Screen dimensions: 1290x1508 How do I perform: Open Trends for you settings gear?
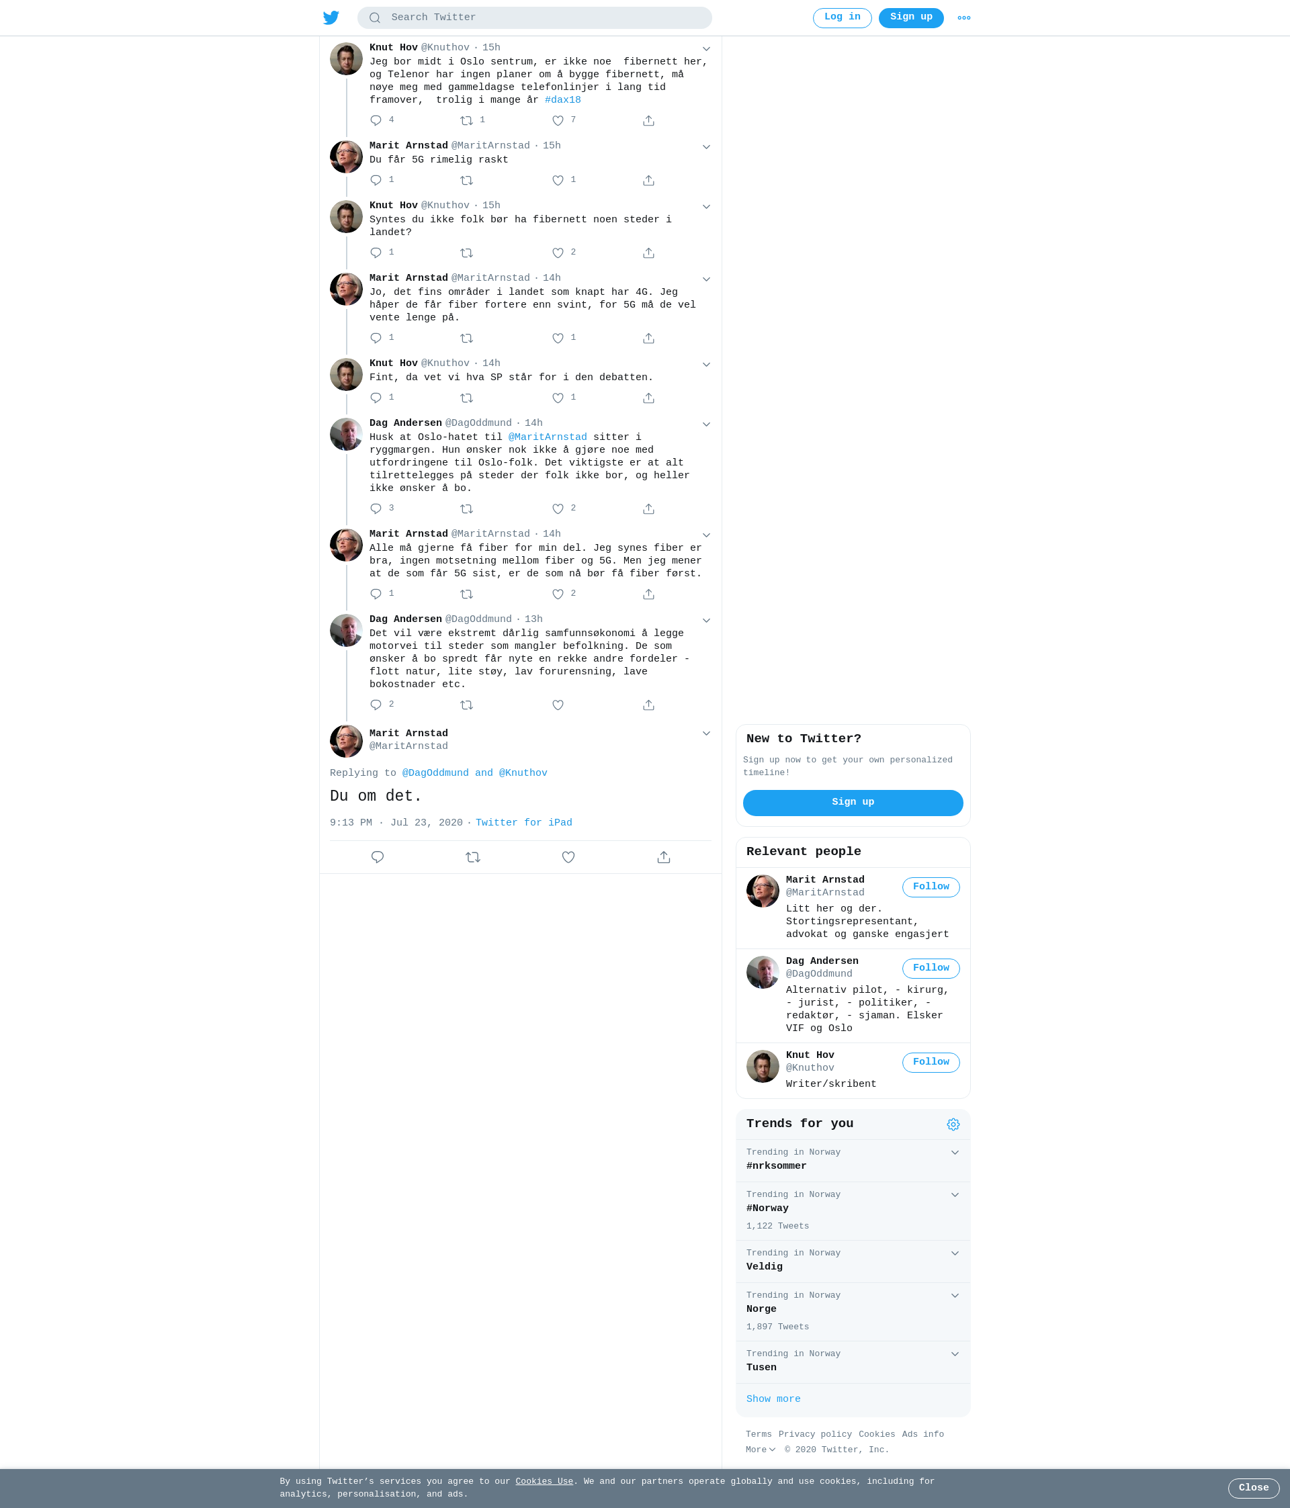(953, 1124)
